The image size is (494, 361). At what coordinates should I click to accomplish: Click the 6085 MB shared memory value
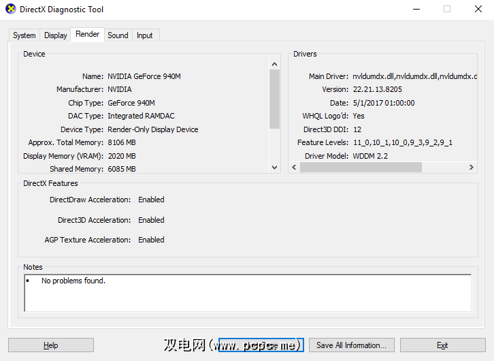click(x=122, y=169)
